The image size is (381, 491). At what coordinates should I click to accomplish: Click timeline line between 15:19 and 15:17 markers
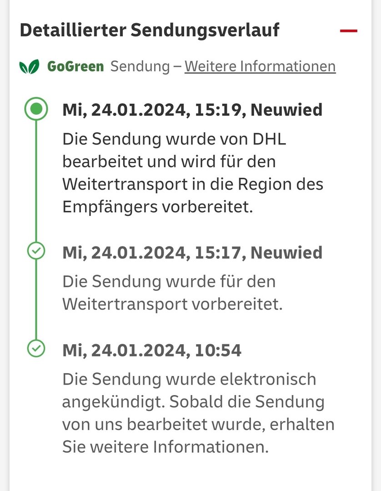click(36, 182)
